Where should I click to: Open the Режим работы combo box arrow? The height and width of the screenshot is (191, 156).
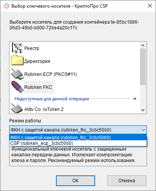tap(143, 130)
